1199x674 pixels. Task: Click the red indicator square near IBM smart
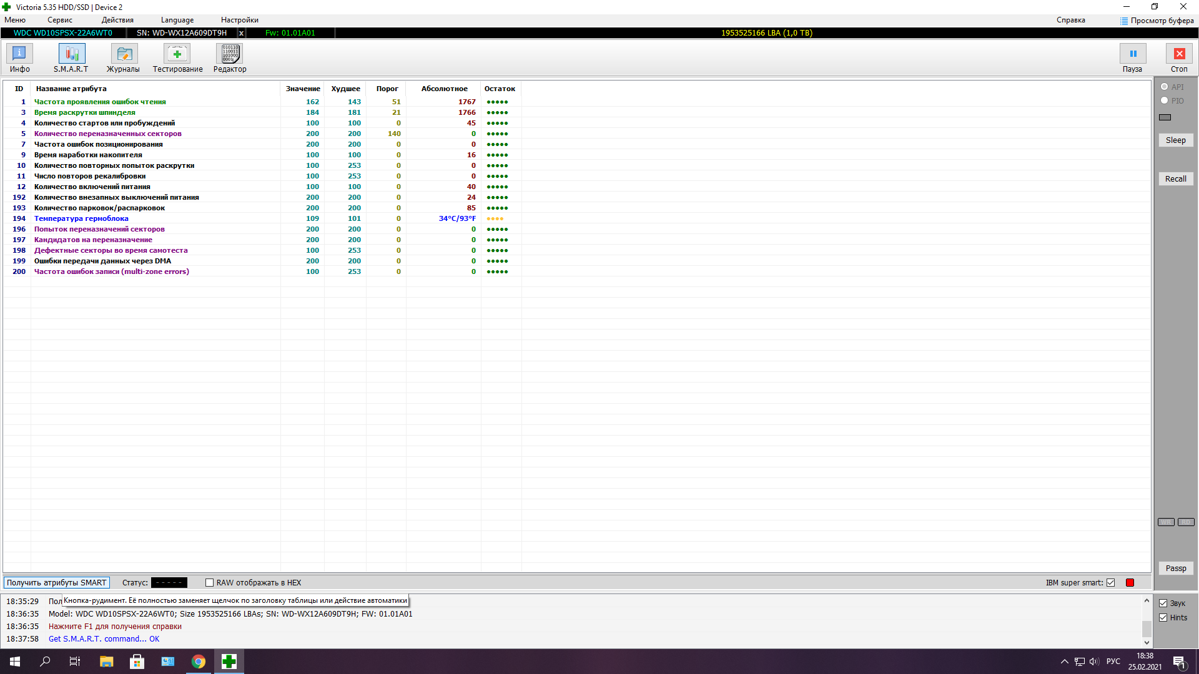click(x=1130, y=583)
